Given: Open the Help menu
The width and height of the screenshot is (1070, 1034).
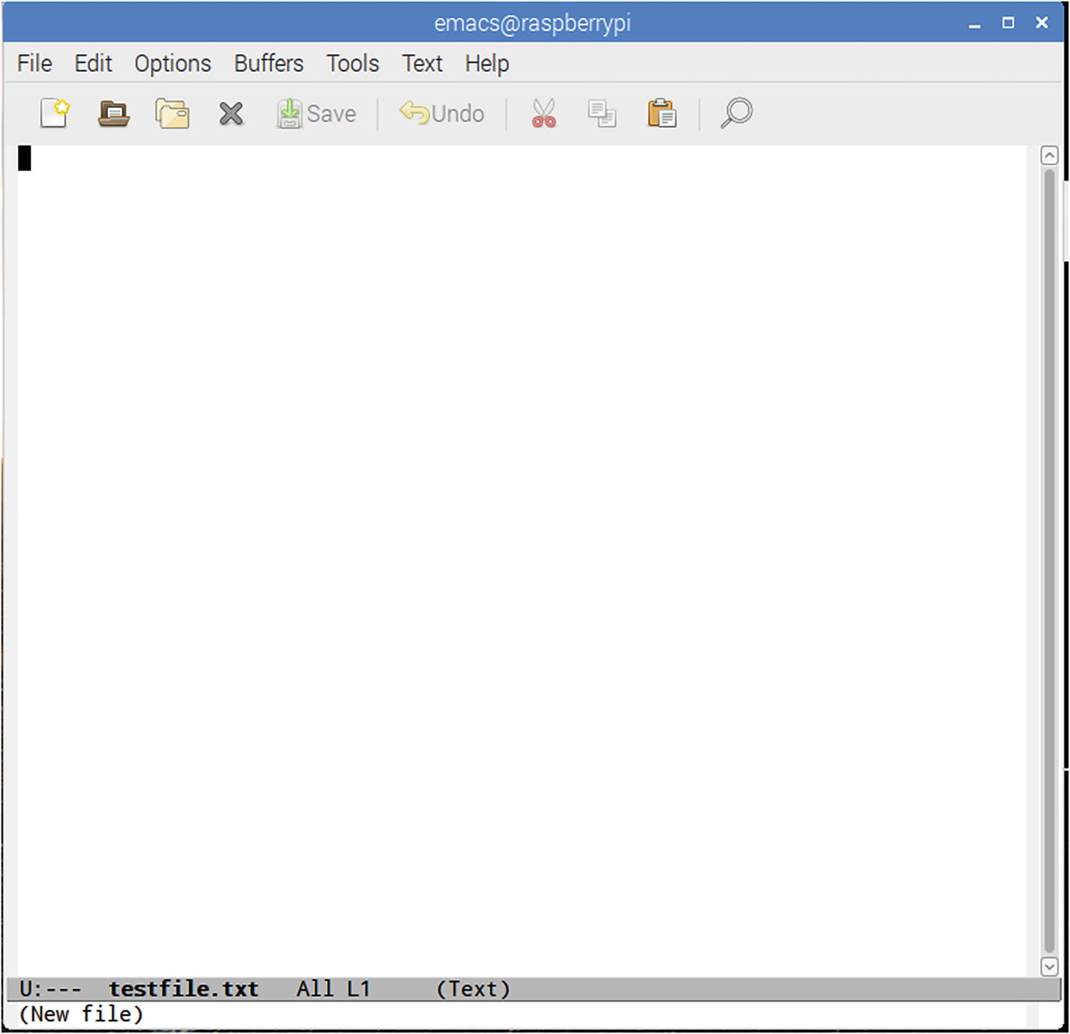Looking at the screenshot, I should click(486, 63).
